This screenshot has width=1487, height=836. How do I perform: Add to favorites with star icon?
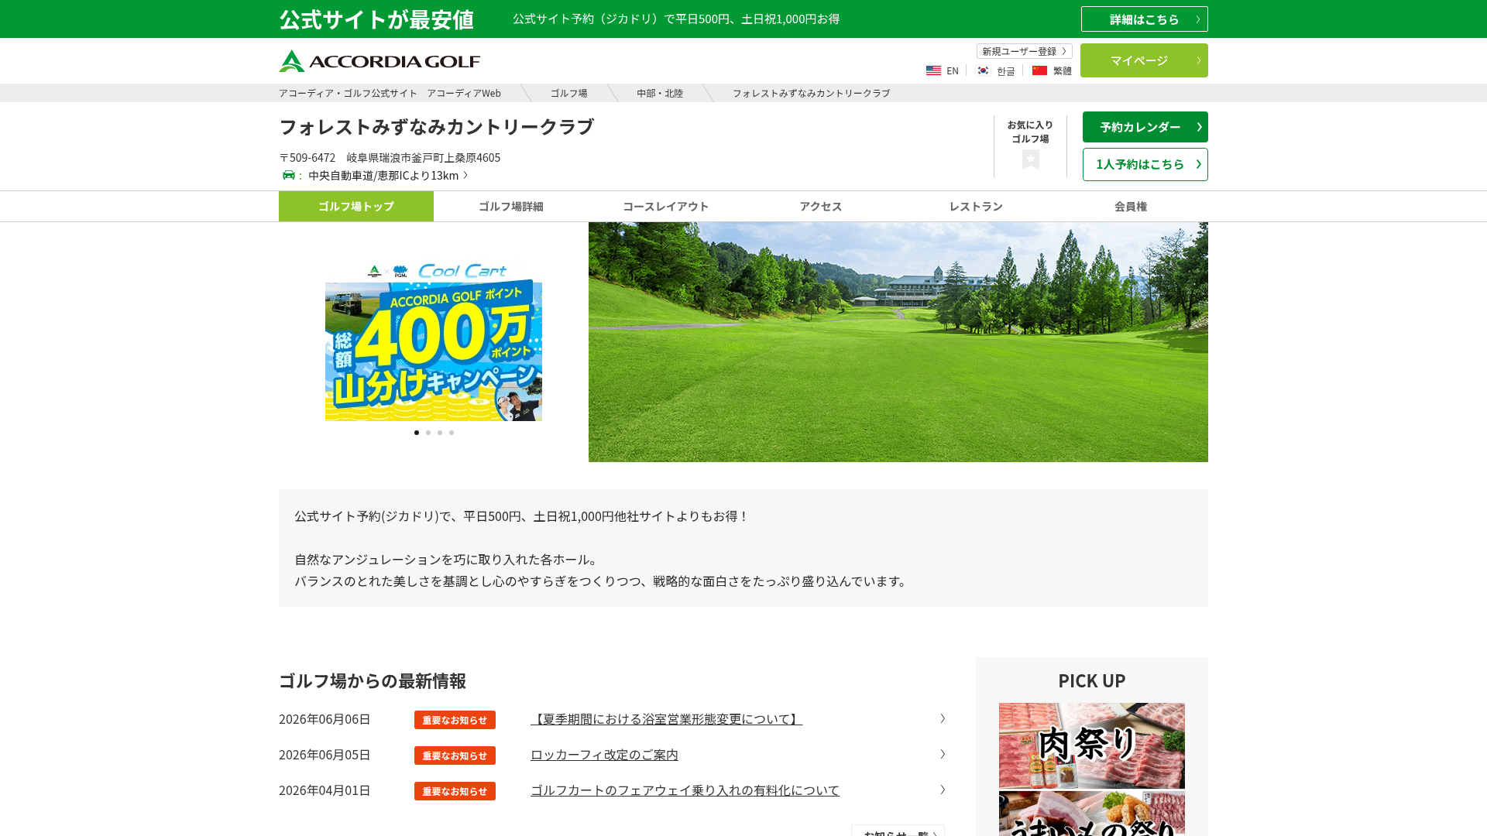[1030, 159]
